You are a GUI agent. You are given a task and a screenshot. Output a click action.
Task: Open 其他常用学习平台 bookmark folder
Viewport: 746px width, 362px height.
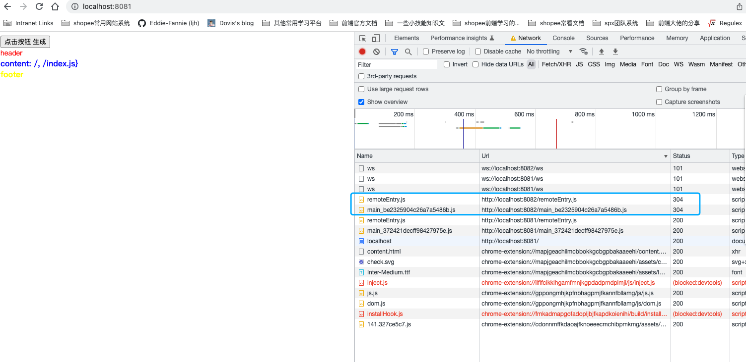pyautogui.click(x=292, y=23)
